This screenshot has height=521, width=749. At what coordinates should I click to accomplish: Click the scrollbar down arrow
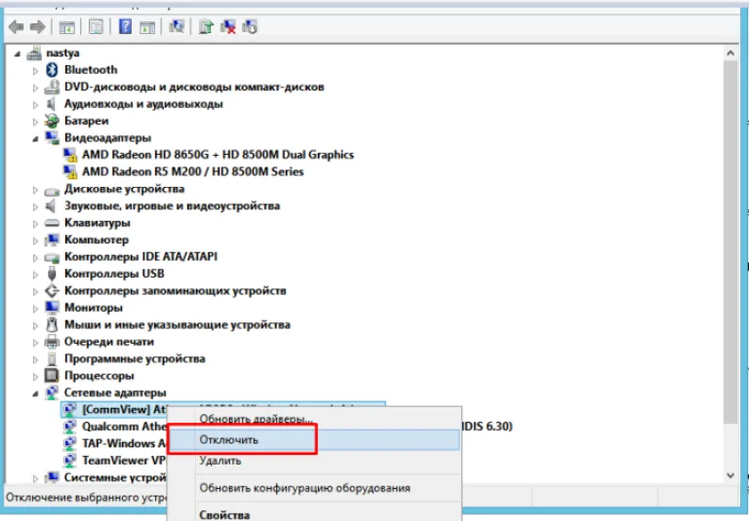[730, 475]
